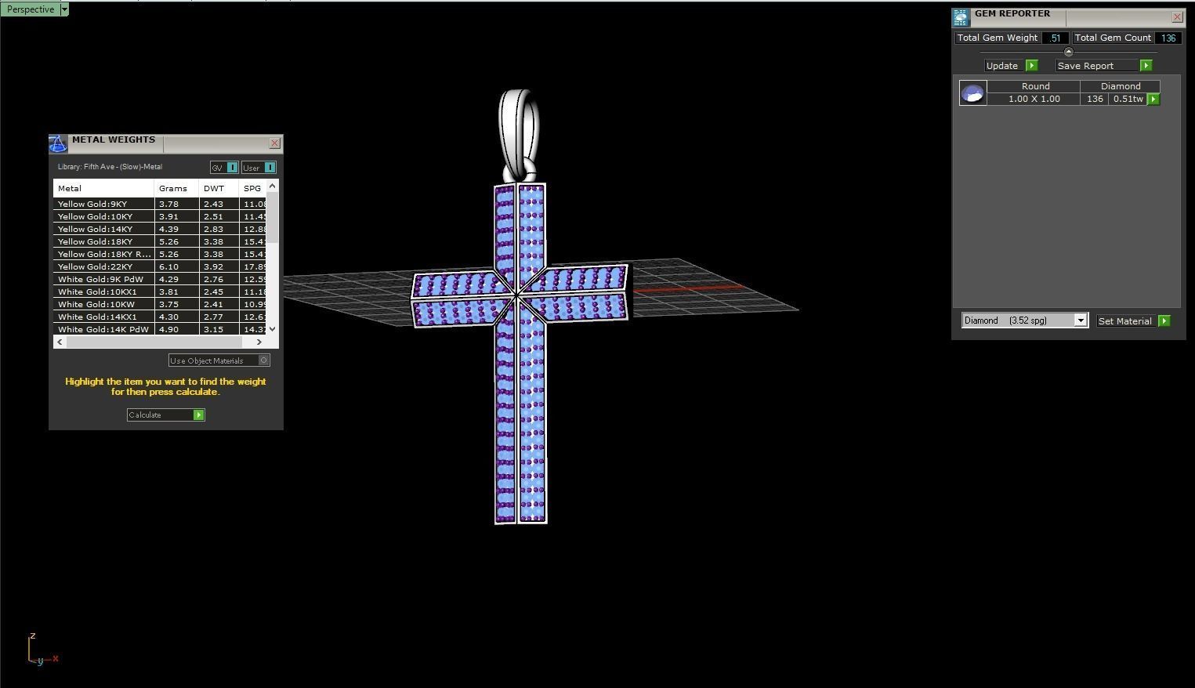This screenshot has height=688, width=1195.
Task: Click the metal list scroll-left arrow
Action: tap(60, 342)
